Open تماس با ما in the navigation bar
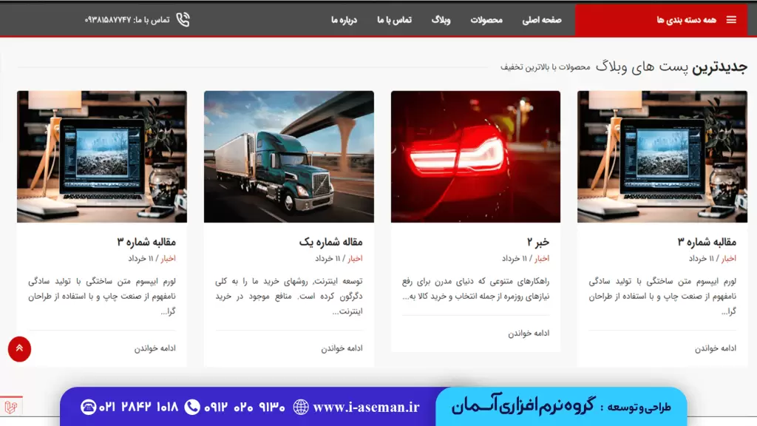 394,20
